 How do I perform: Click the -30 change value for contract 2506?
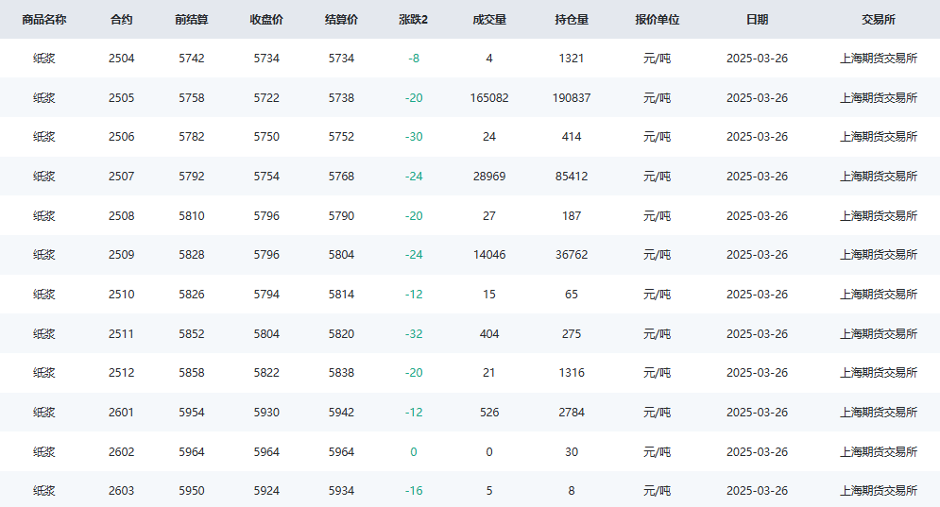(413, 137)
